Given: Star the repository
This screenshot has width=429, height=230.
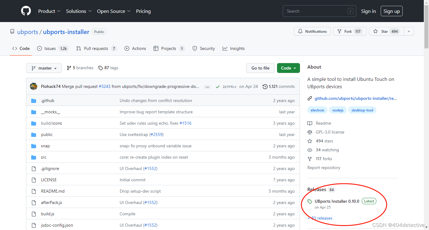Looking at the screenshot, I should tap(386, 31).
